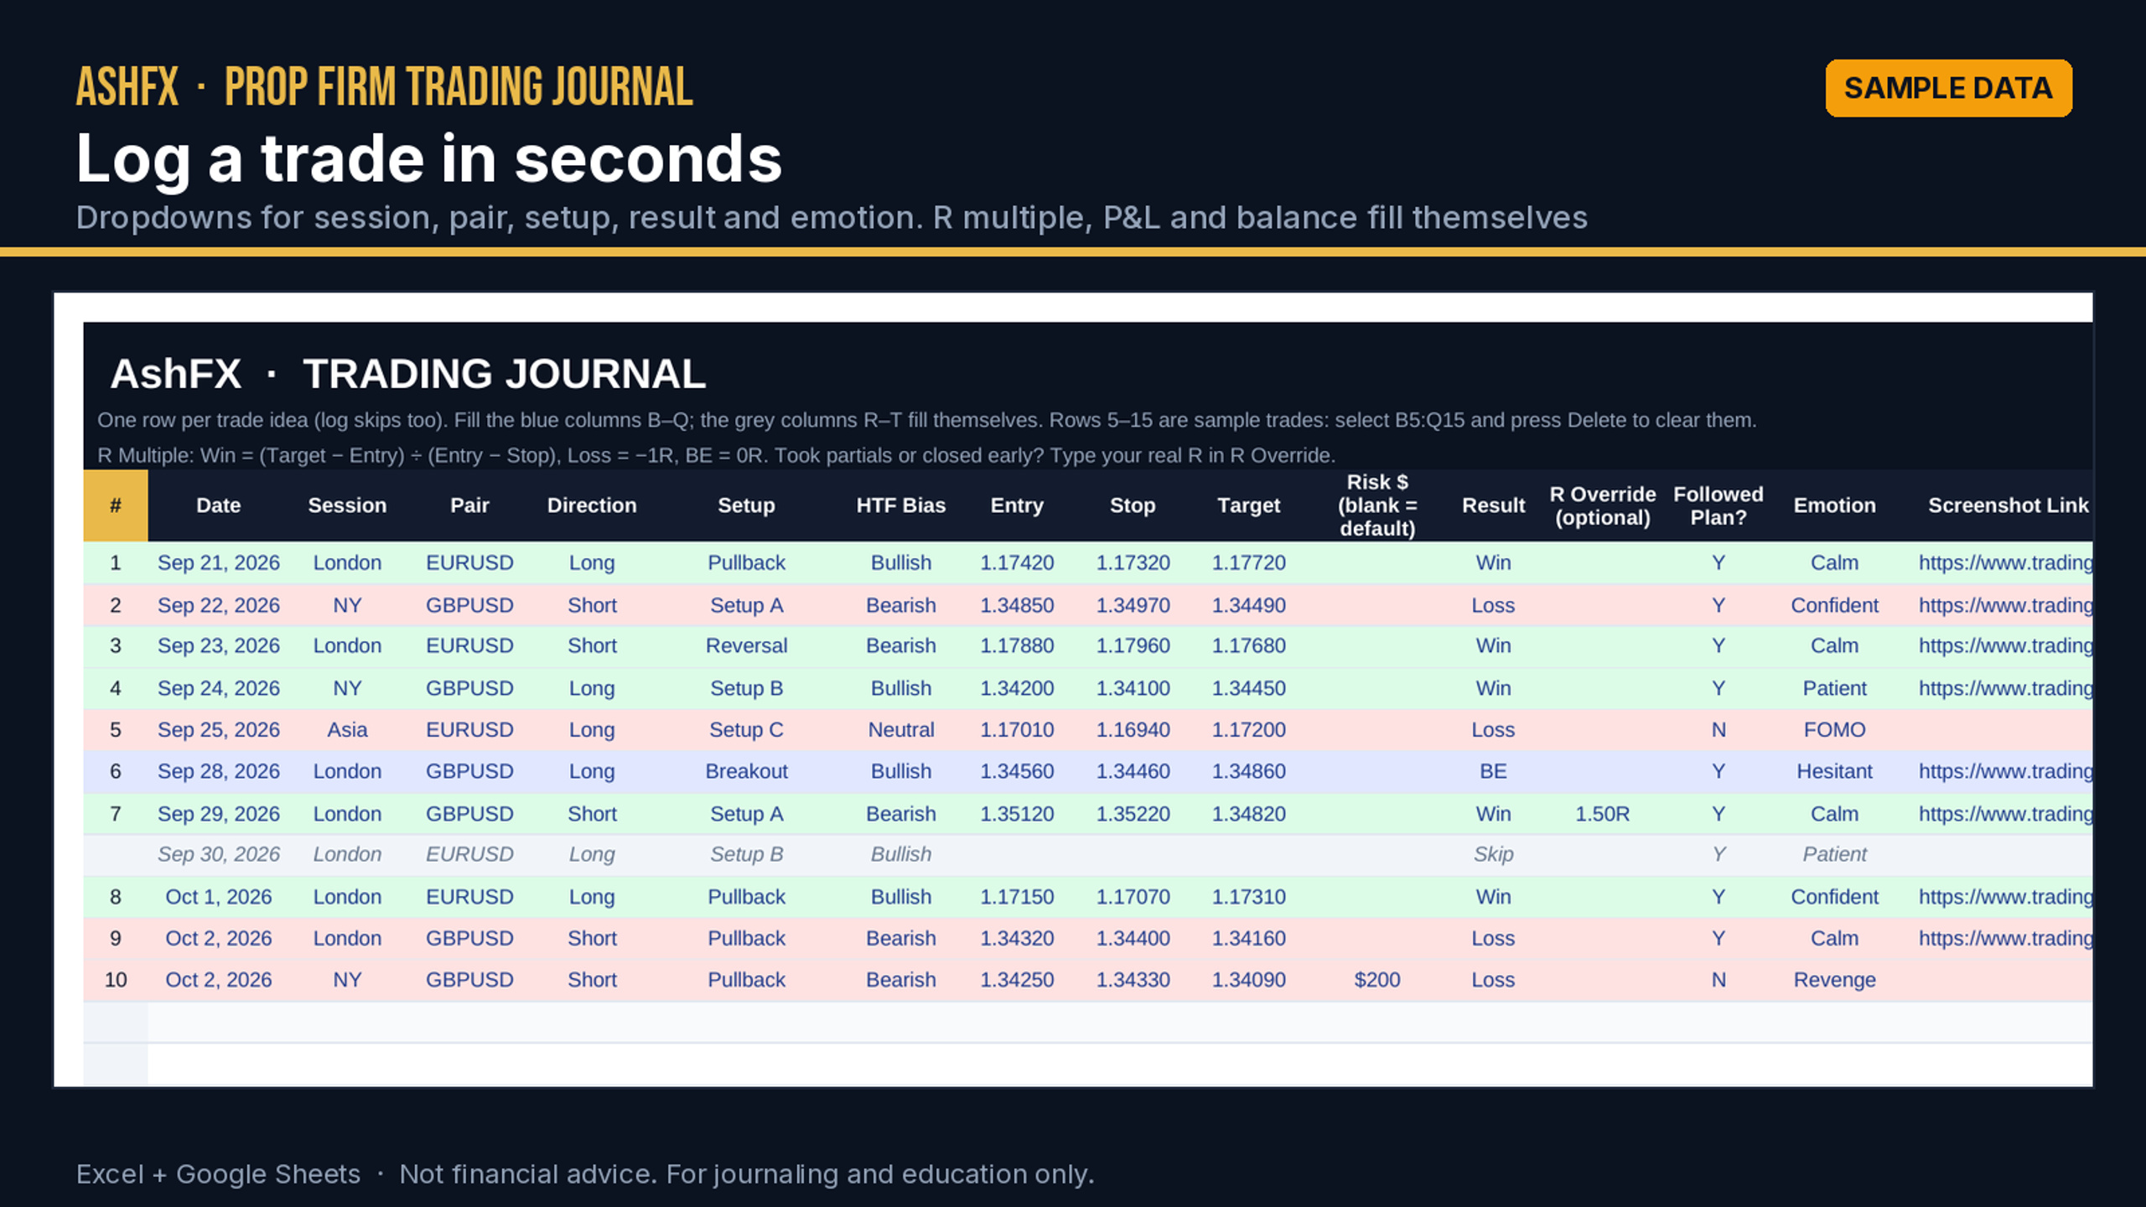Click the Date column header

point(218,505)
